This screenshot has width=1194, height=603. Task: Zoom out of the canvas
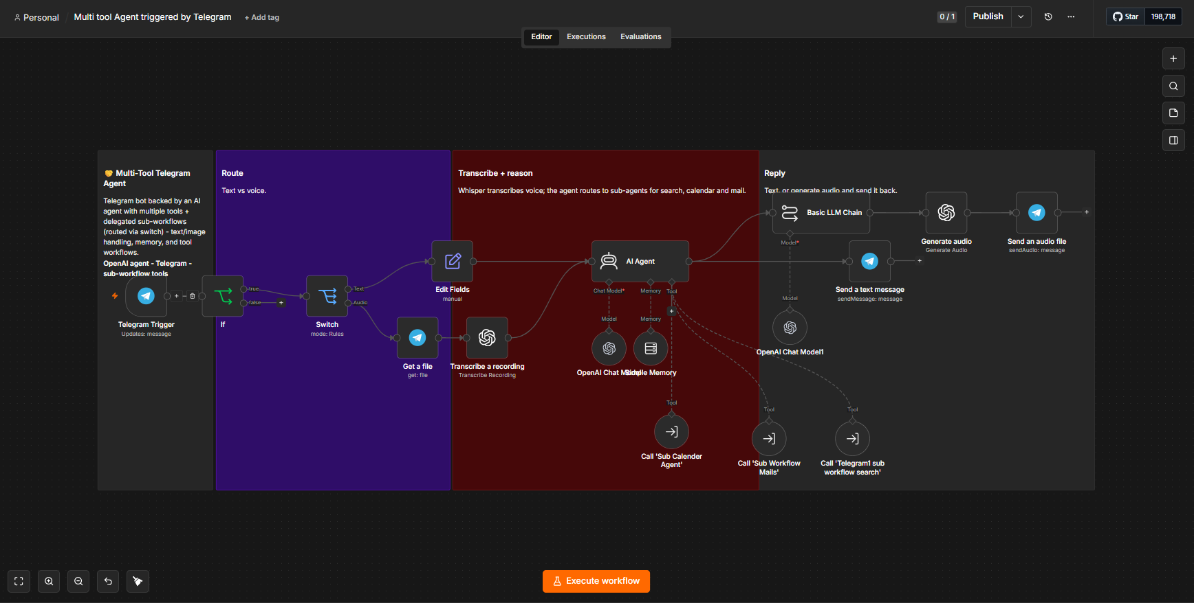[78, 581]
